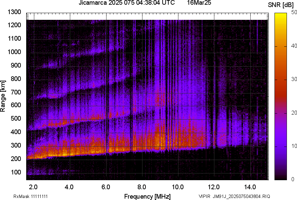The height and width of the screenshot is (200, 297).
Task: Click the colorbar tick label '0'
Action: (293, 179)
